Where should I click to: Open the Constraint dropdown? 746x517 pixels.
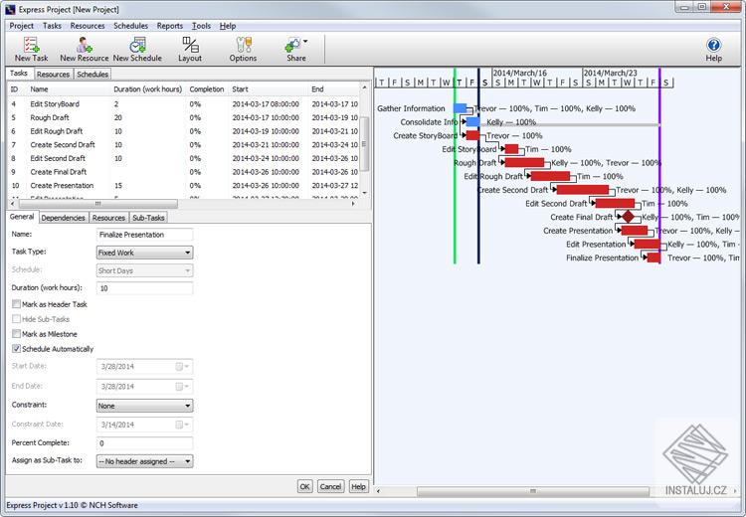144,406
